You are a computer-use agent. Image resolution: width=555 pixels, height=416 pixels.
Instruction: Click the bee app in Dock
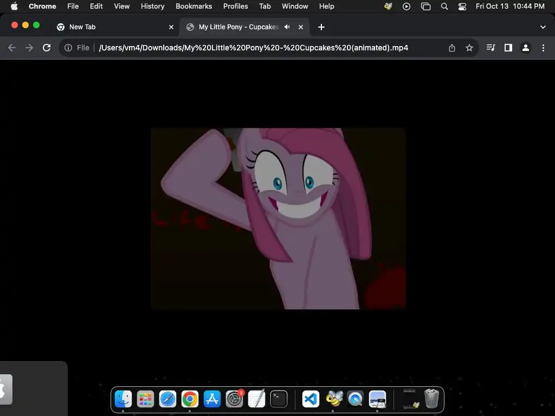click(x=334, y=399)
